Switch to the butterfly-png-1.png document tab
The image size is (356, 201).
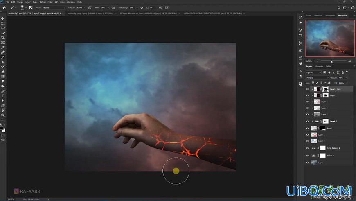click(x=90, y=14)
